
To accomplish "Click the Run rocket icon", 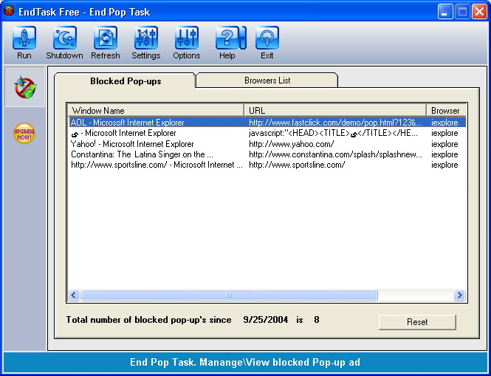I will (24, 38).
